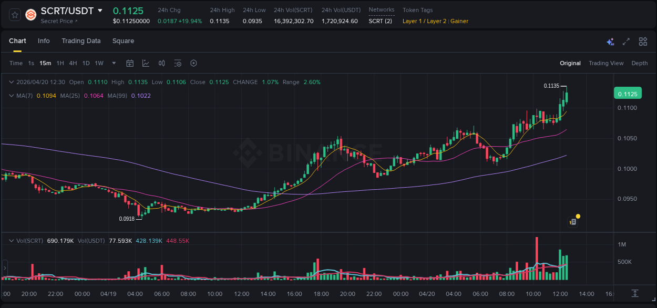Click the screenshot/share icon near the yellow dot
The height and width of the screenshot is (308, 657).
[572, 222]
